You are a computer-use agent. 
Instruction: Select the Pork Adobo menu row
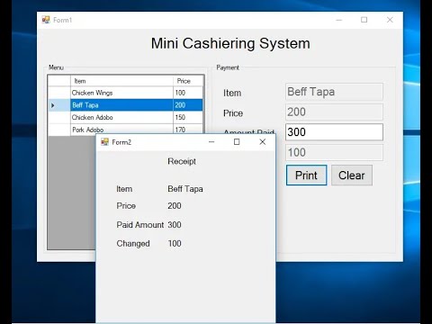125,130
